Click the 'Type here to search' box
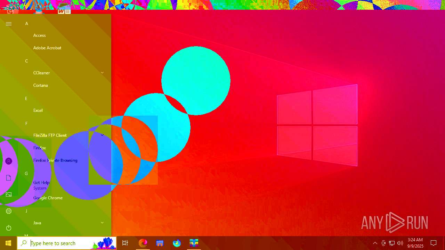 (x=67, y=243)
